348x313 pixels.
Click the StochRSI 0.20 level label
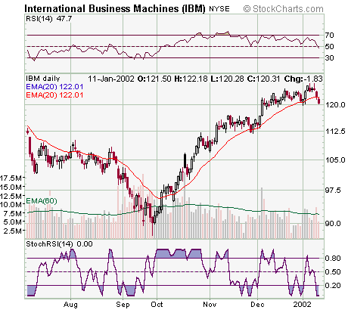333,286
